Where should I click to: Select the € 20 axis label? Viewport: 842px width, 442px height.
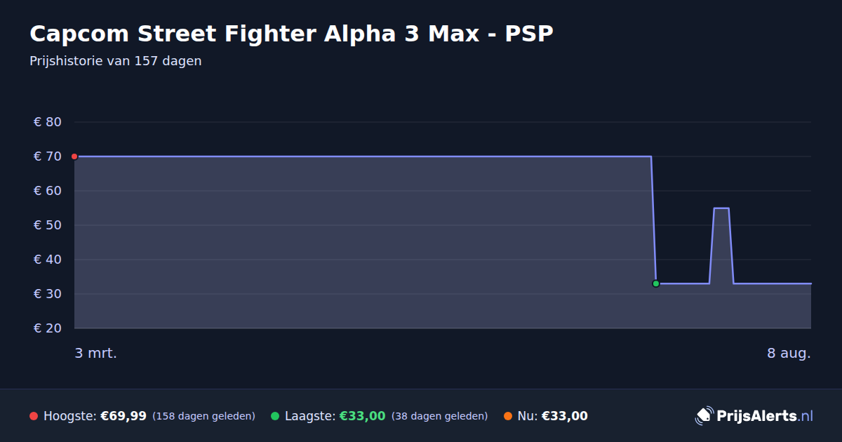pos(48,328)
